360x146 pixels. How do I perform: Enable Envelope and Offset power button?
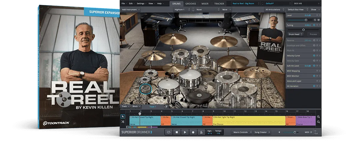[314, 45]
